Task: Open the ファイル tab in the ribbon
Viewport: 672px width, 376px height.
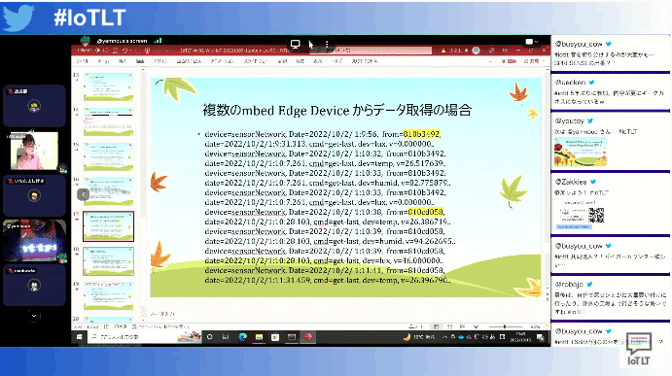Action: point(83,61)
